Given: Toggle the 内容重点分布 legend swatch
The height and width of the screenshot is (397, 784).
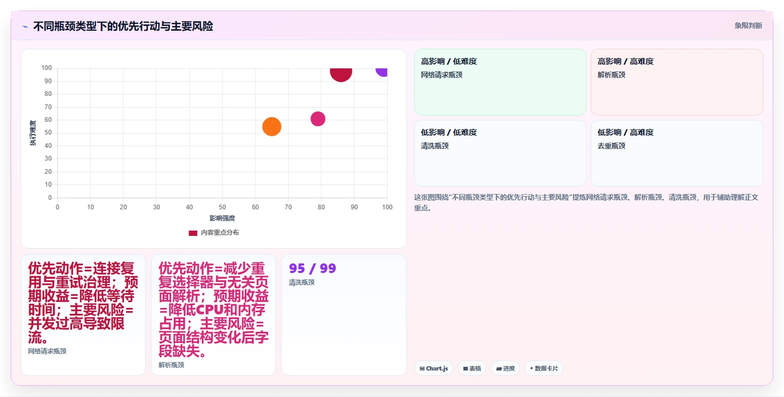Looking at the screenshot, I should [x=193, y=233].
